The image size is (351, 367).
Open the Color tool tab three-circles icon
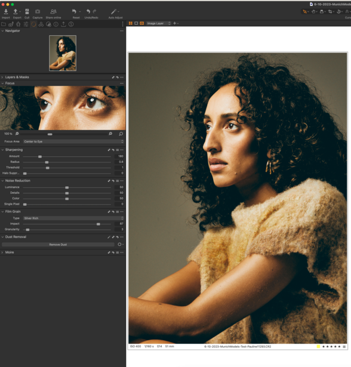(41, 24)
